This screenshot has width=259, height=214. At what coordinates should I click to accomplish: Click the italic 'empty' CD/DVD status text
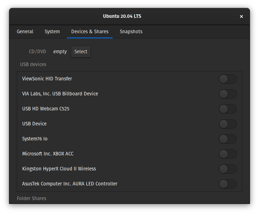point(60,52)
